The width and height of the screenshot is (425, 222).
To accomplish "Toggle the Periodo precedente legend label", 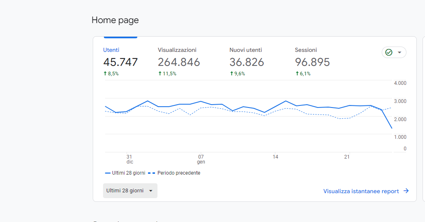I will click(x=178, y=173).
